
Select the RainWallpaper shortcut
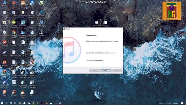coord(41,14)
